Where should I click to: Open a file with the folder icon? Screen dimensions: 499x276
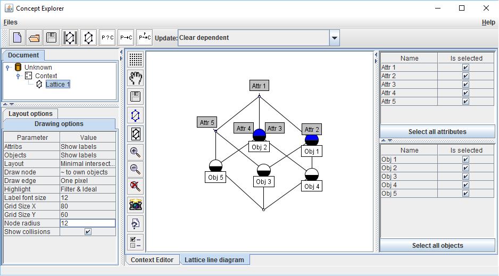(x=34, y=38)
